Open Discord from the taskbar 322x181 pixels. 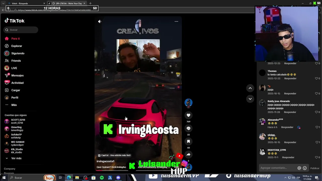[x=118, y=178]
